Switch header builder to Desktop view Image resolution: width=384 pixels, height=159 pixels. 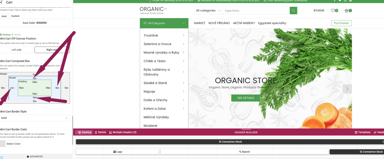(85, 132)
